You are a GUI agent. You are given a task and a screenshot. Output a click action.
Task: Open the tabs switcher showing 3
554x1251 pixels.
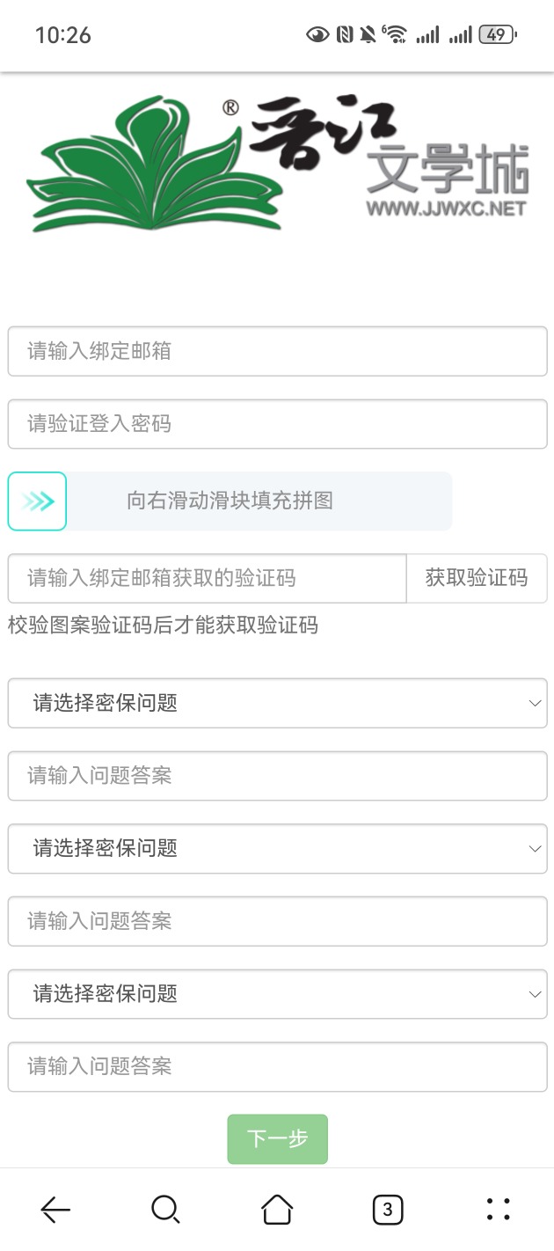[x=388, y=1211]
